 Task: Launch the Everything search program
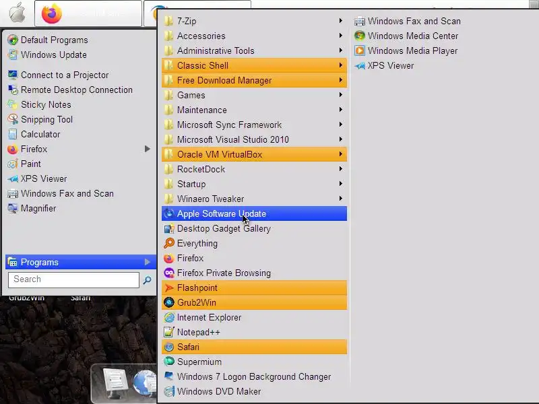[x=255, y=243]
